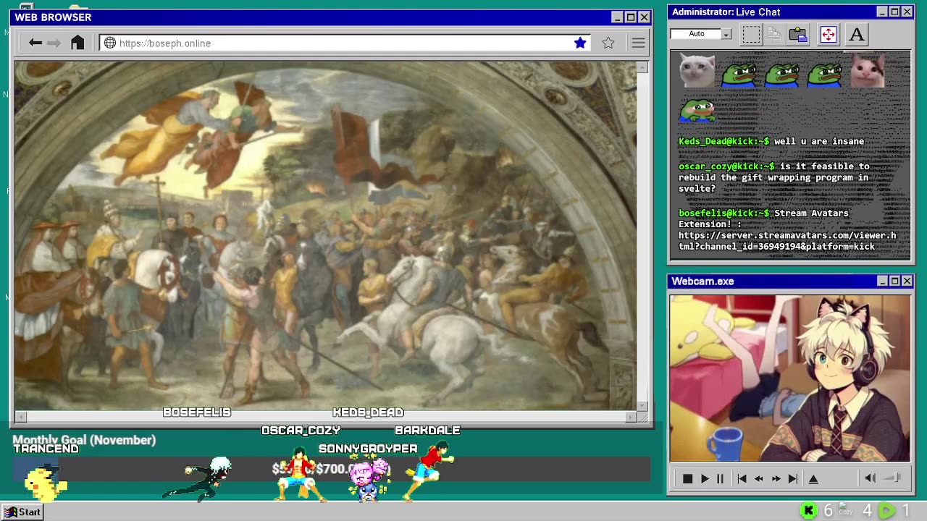This screenshot has width=927, height=521.
Task: Open the Start menu
Action: [22, 512]
